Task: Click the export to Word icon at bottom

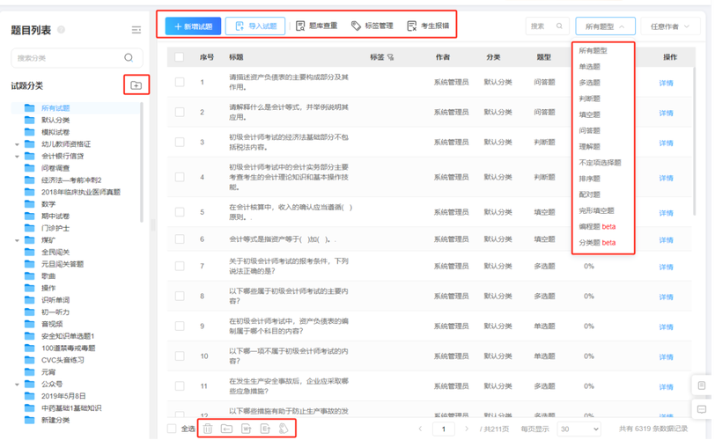Action: click(x=246, y=429)
